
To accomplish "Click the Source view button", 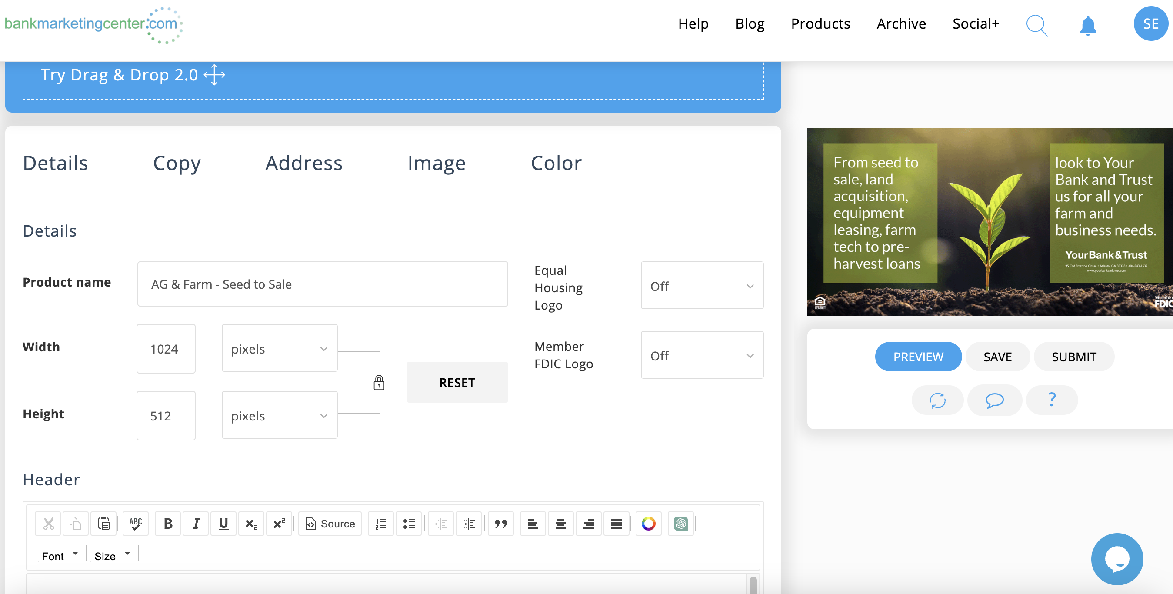I will tap(330, 524).
